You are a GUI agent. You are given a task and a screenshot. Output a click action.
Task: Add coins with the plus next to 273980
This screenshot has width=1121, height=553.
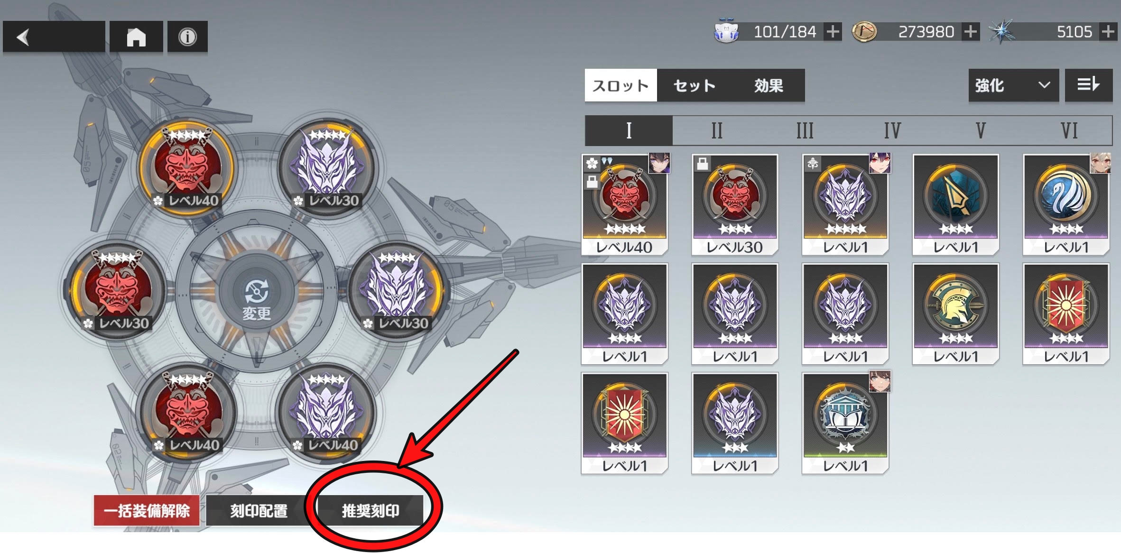971,32
